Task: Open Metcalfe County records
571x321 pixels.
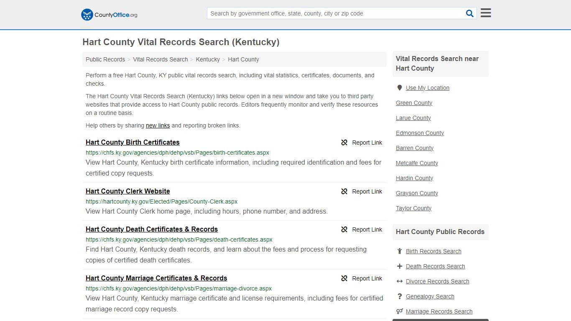Action: coord(417,163)
